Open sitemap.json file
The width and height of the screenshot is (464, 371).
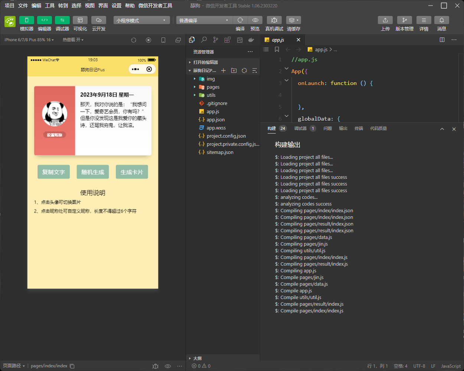223,152
